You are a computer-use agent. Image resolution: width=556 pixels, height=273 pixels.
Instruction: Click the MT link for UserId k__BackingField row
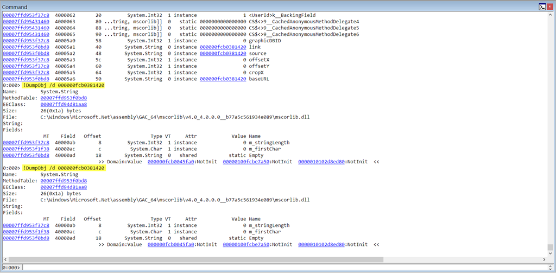26,15
